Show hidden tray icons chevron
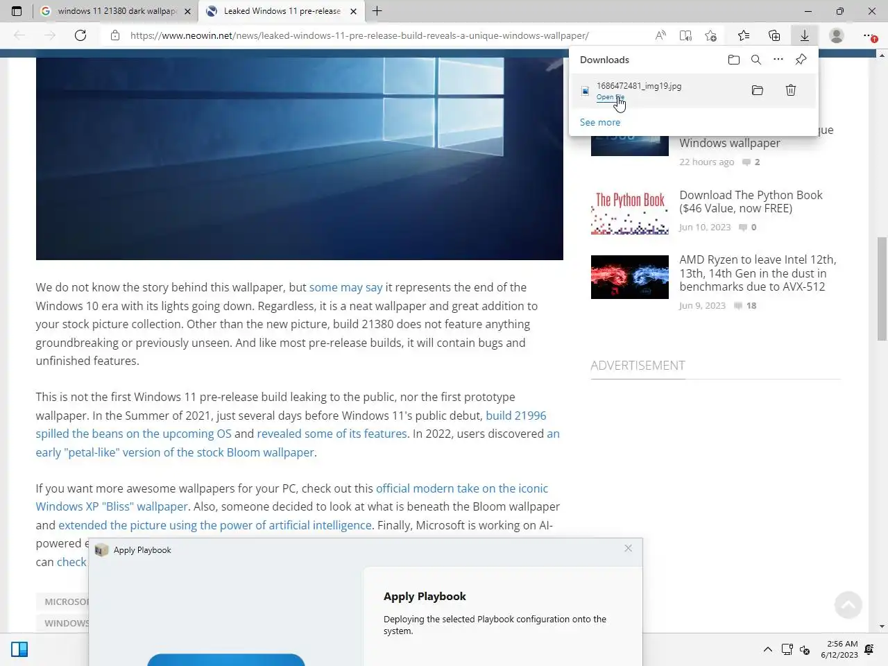 [x=768, y=649]
